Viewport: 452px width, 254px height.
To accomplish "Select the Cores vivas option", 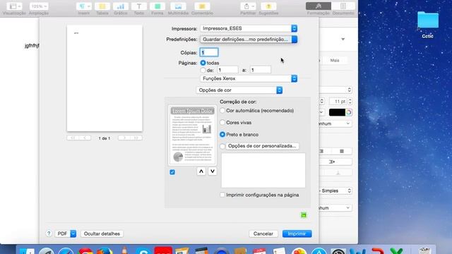I will click(222, 122).
